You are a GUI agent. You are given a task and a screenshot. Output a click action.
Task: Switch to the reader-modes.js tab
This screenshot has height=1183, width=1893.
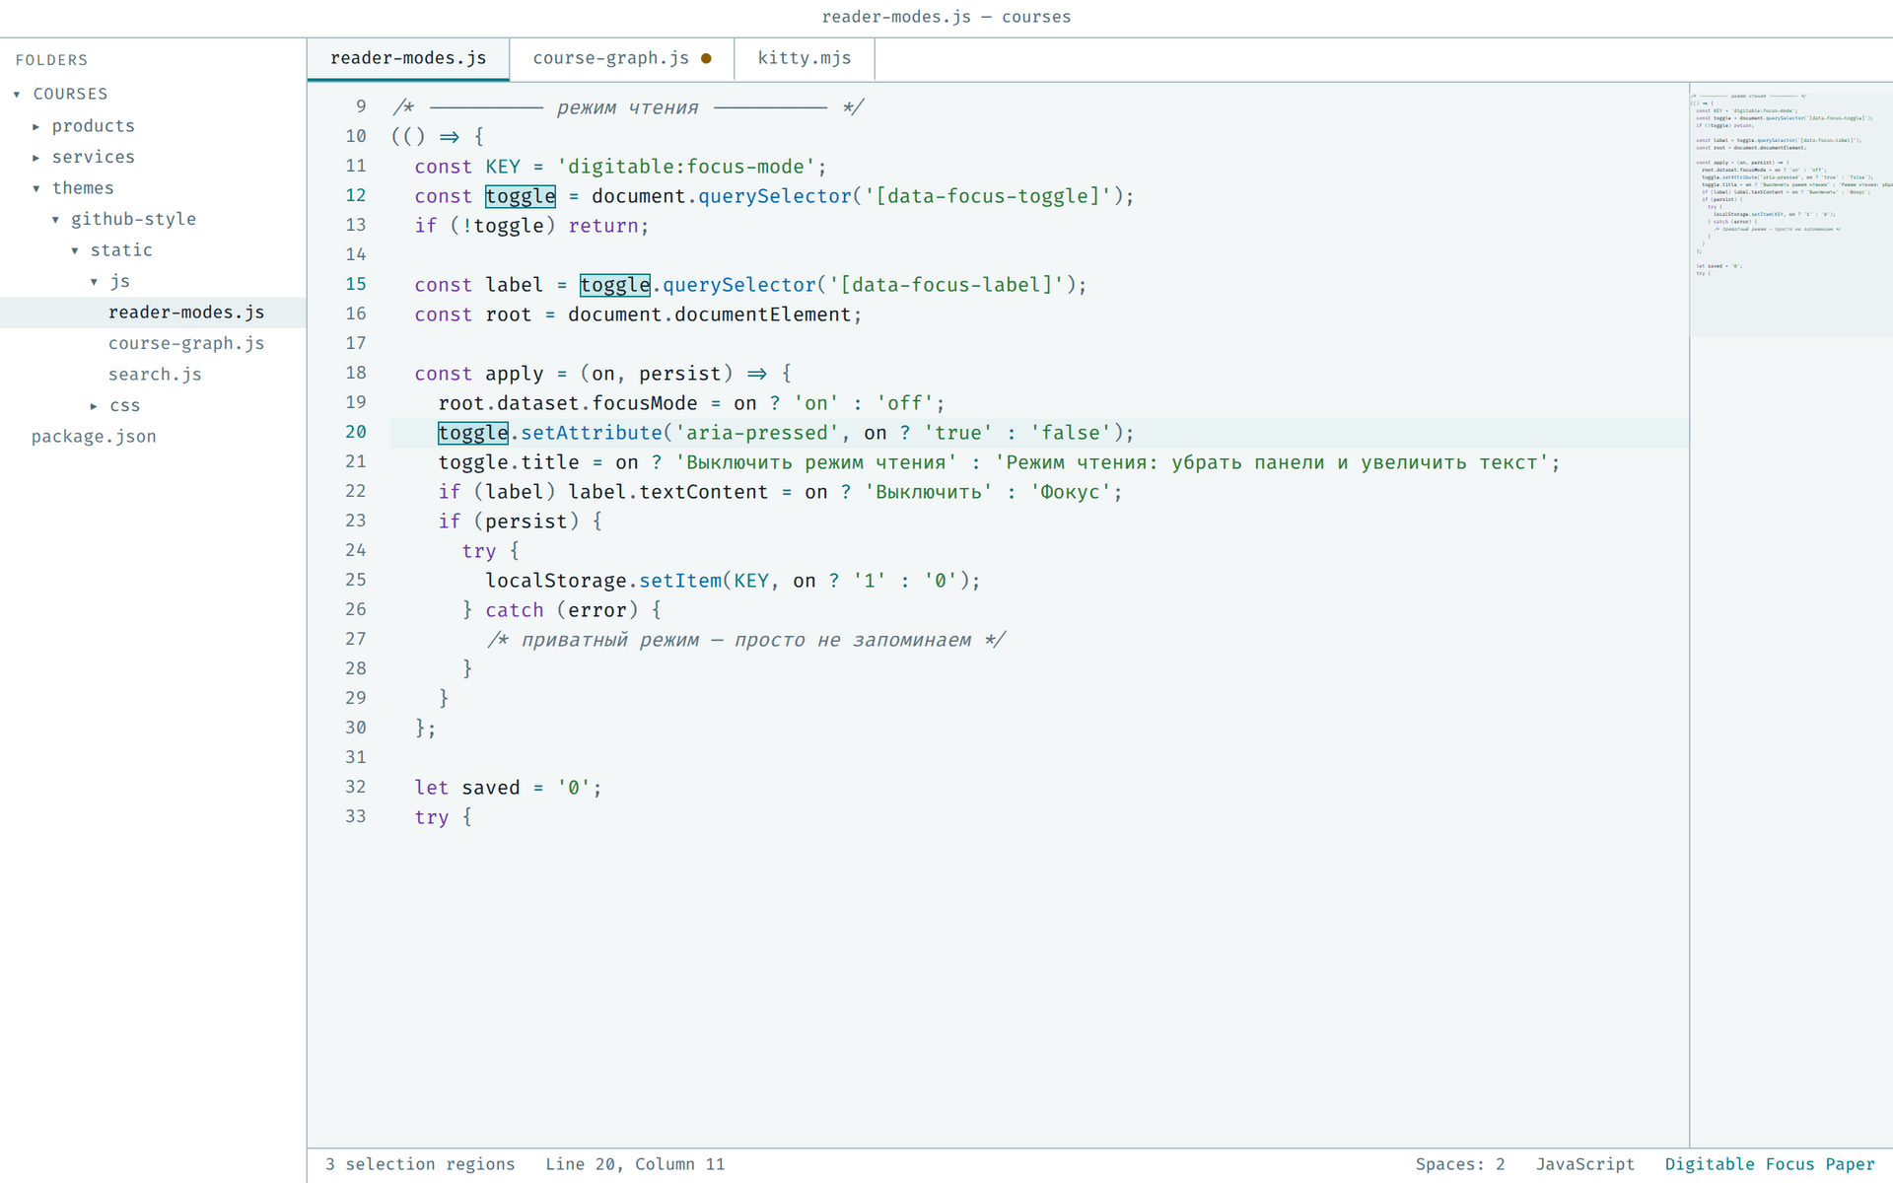(408, 58)
